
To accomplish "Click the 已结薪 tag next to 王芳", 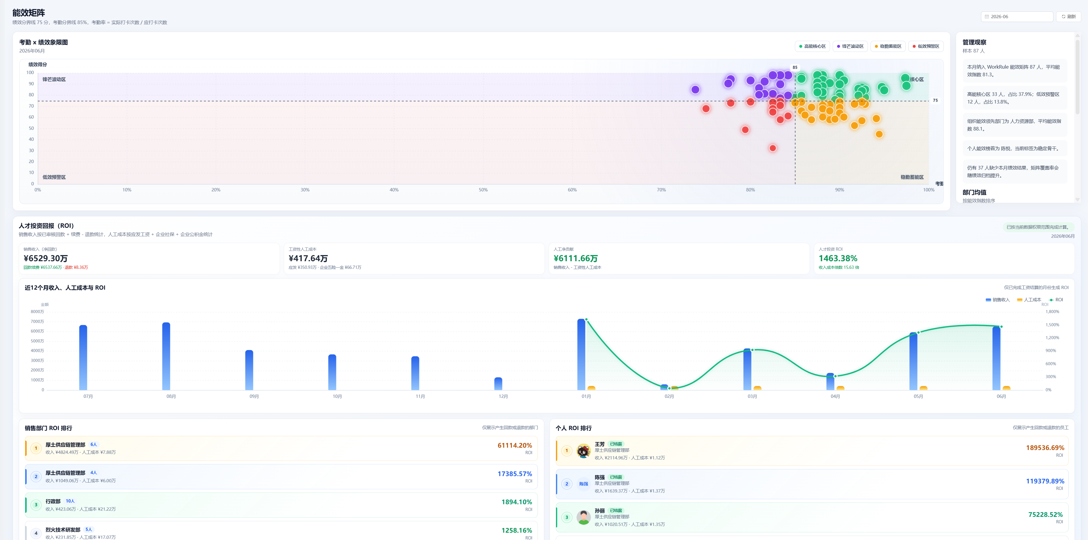I will pos(616,444).
